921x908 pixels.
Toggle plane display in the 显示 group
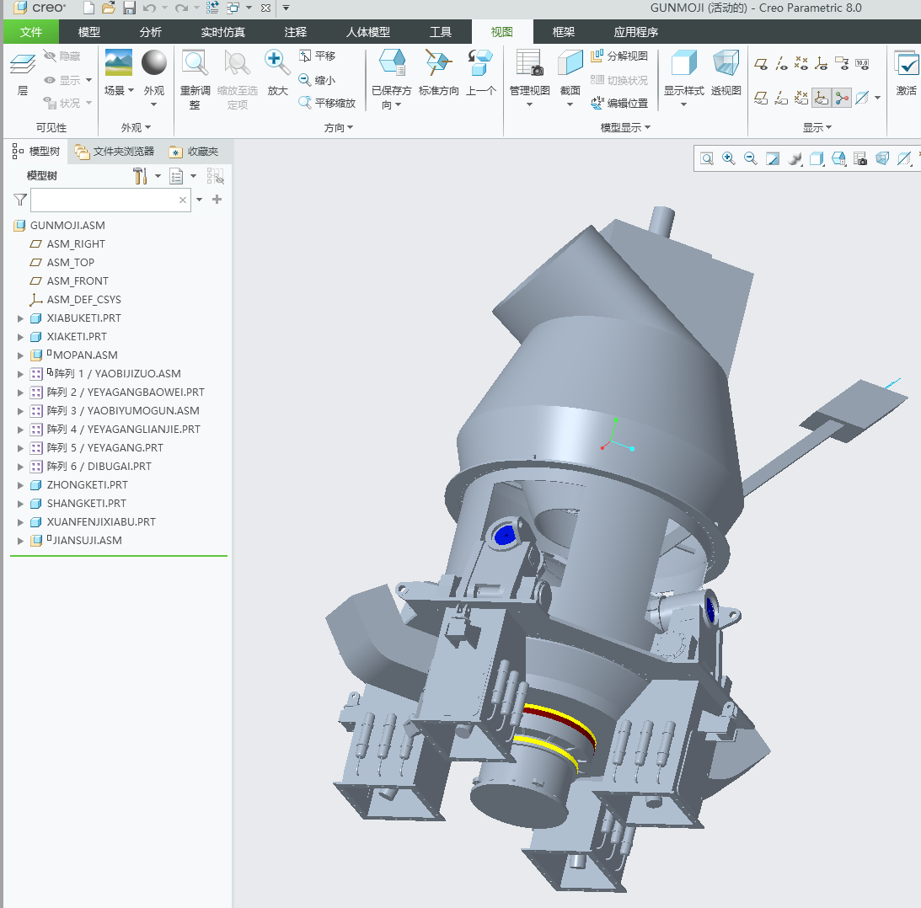click(761, 63)
